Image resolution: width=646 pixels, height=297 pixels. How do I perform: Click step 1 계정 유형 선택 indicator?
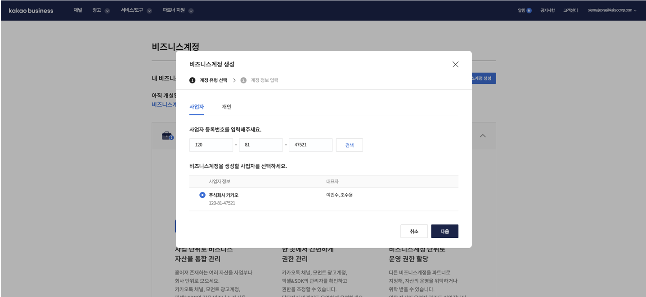point(209,80)
